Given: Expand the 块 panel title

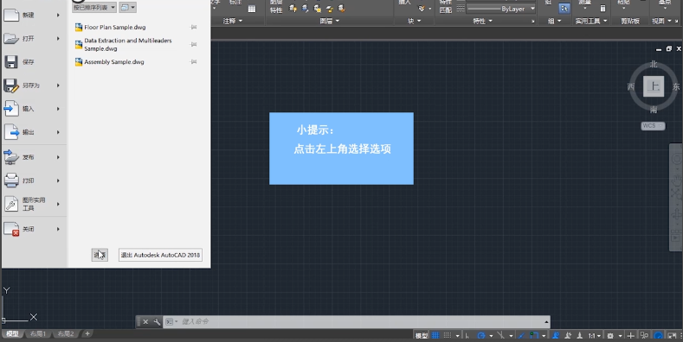Looking at the screenshot, I should pos(415,21).
